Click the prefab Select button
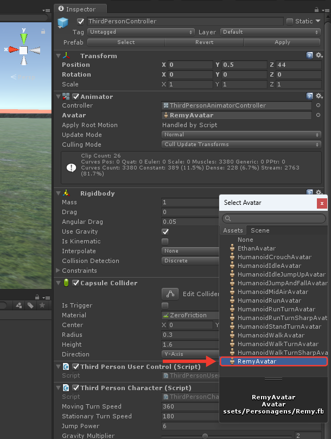The width and height of the screenshot is (331, 439). (x=126, y=42)
